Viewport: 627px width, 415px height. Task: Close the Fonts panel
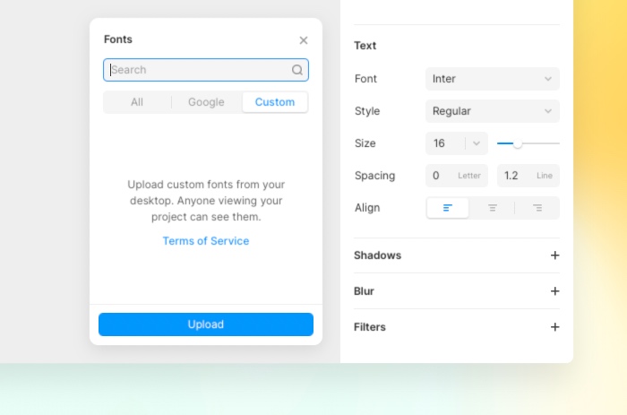[304, 40]
